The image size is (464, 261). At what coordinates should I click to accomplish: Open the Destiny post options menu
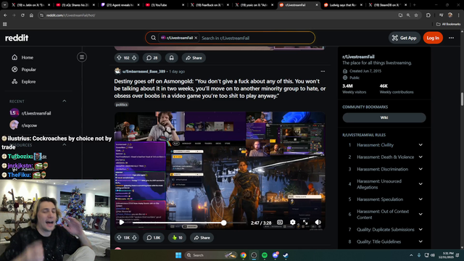323,71
